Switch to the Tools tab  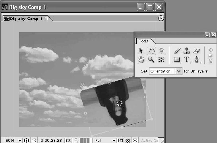pos(143,41)
